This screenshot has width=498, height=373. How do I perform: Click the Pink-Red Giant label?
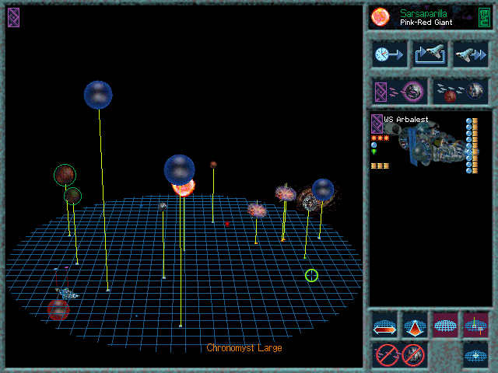coord(426,23)
